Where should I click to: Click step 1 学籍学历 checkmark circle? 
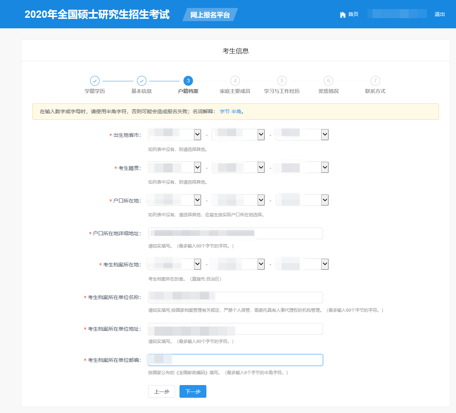[x=95, y=81]
